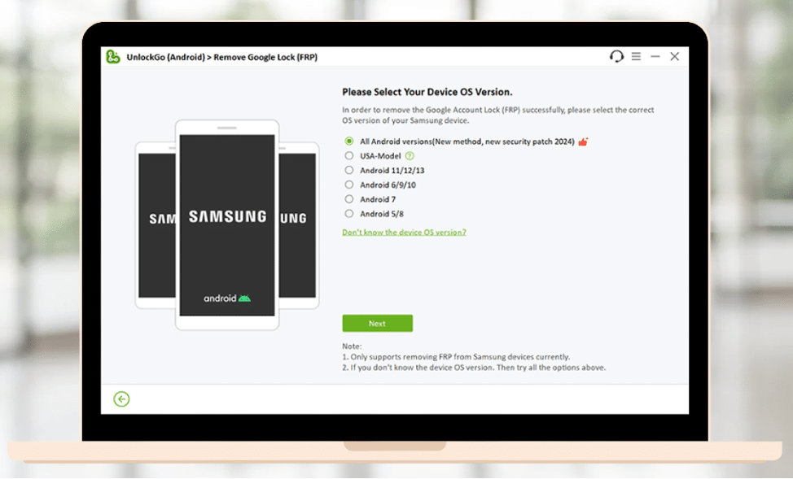Open the headset support icon
Screen dimensions: 793x479
(616, 56)
